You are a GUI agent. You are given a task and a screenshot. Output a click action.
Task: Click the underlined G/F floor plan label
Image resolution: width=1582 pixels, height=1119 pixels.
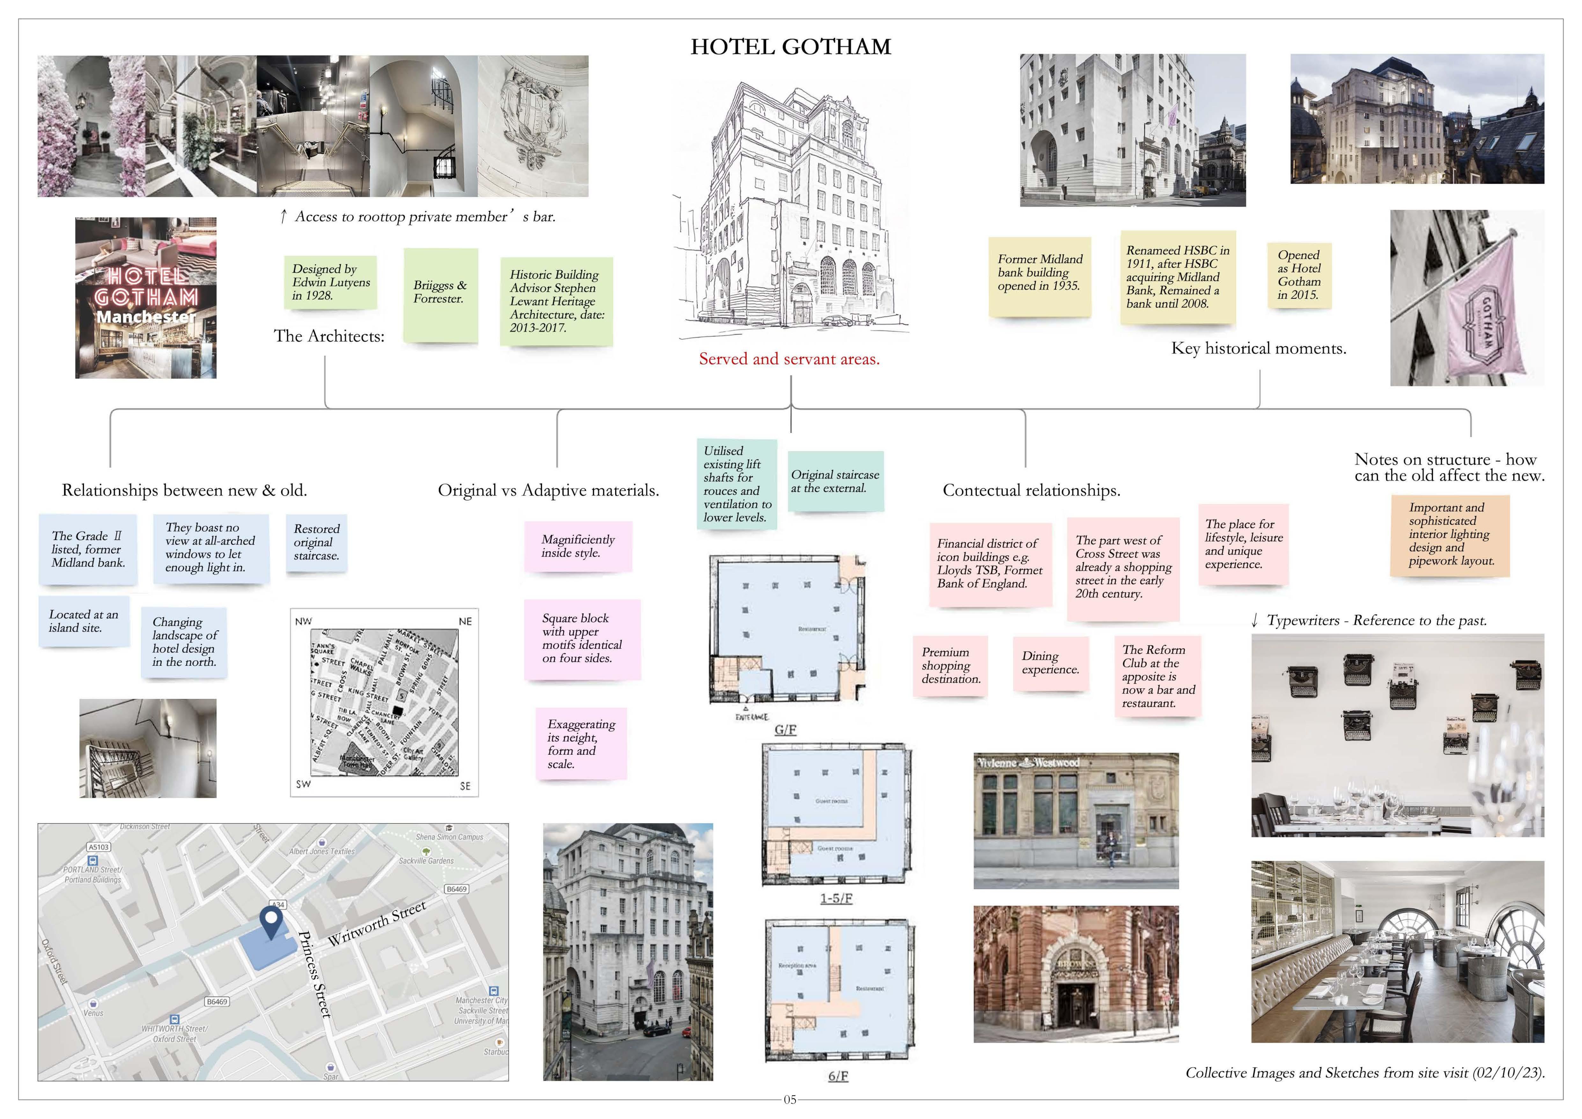point(785,730)
